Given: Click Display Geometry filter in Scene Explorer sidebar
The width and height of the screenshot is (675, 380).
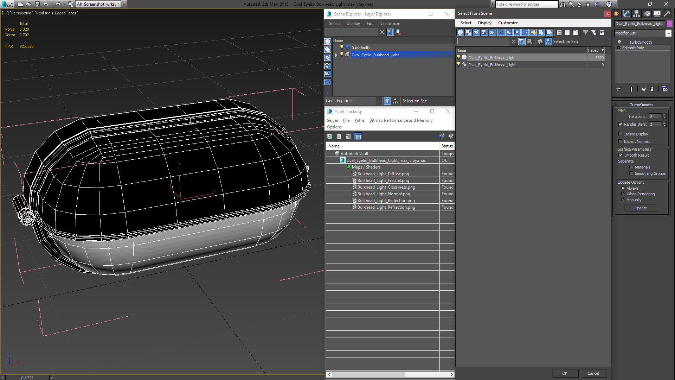Looking at the screenshot, I should click(328, 42).
